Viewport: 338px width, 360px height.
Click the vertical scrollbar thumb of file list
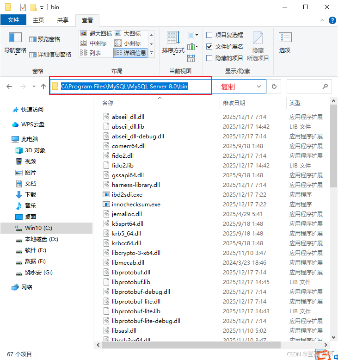pyautogui.click(x=333, y=146)
